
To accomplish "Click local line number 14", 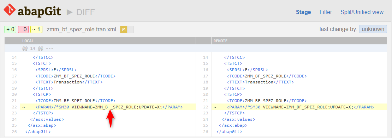I will pos(14,57).
